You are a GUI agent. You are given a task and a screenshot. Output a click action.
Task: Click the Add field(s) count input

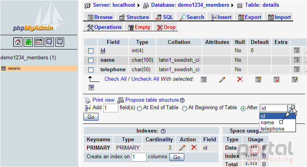click(x=111, y=108)
